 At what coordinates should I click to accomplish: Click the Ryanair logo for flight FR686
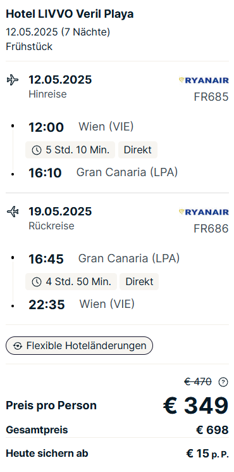point(204,212)
